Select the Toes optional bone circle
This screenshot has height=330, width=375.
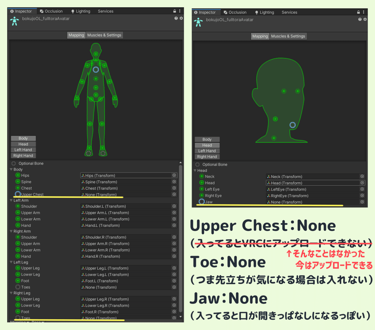(18, 287)
